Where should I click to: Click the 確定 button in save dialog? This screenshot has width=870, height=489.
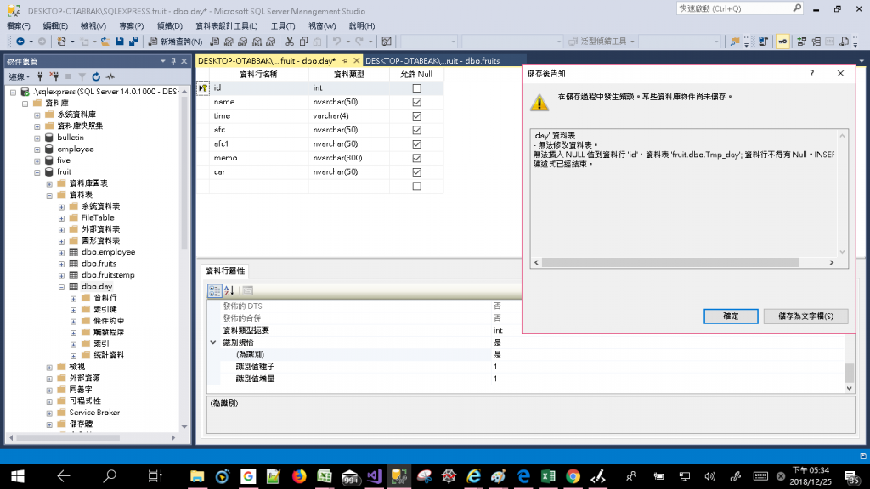coord(731,316)
